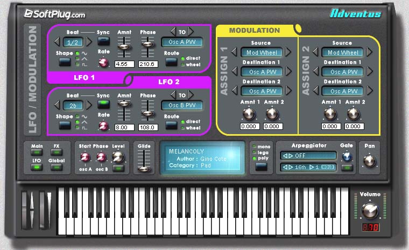Viewport: 409px width, 250px height.
Task: Click the Volume knob
Action: 369,210
